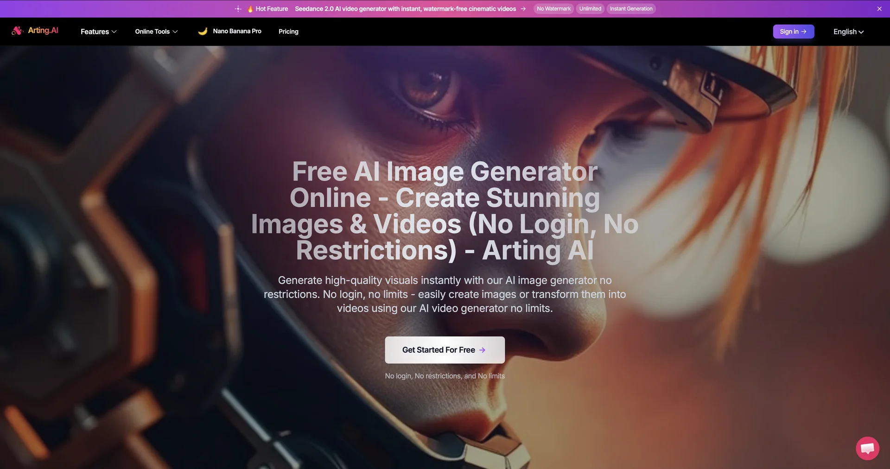The width and height of the screenshot is (890, 469).
Task: Click the Arting.AI logo icon
Action: (x=17, y=31)
